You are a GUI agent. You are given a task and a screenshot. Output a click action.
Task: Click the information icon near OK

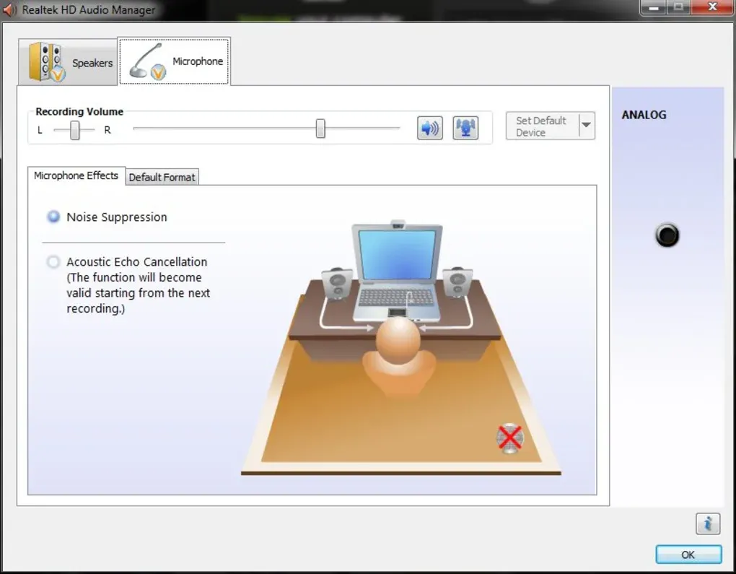[707, 523]
